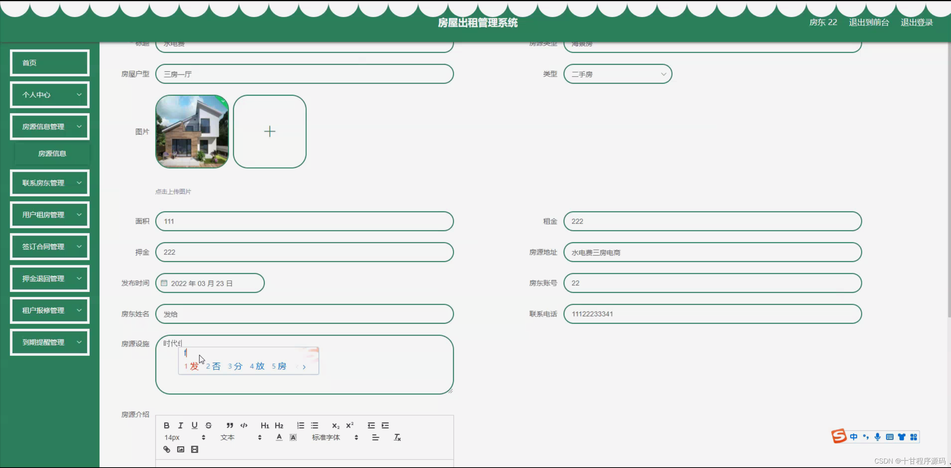Insert a hyperlink with the link icon
Screen dimensions: 951x468
pos(167,449)
